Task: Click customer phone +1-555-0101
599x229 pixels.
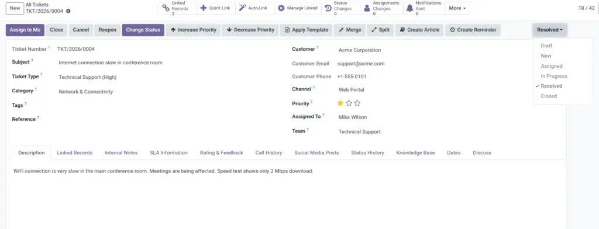Action: click(x=352, y=77)
